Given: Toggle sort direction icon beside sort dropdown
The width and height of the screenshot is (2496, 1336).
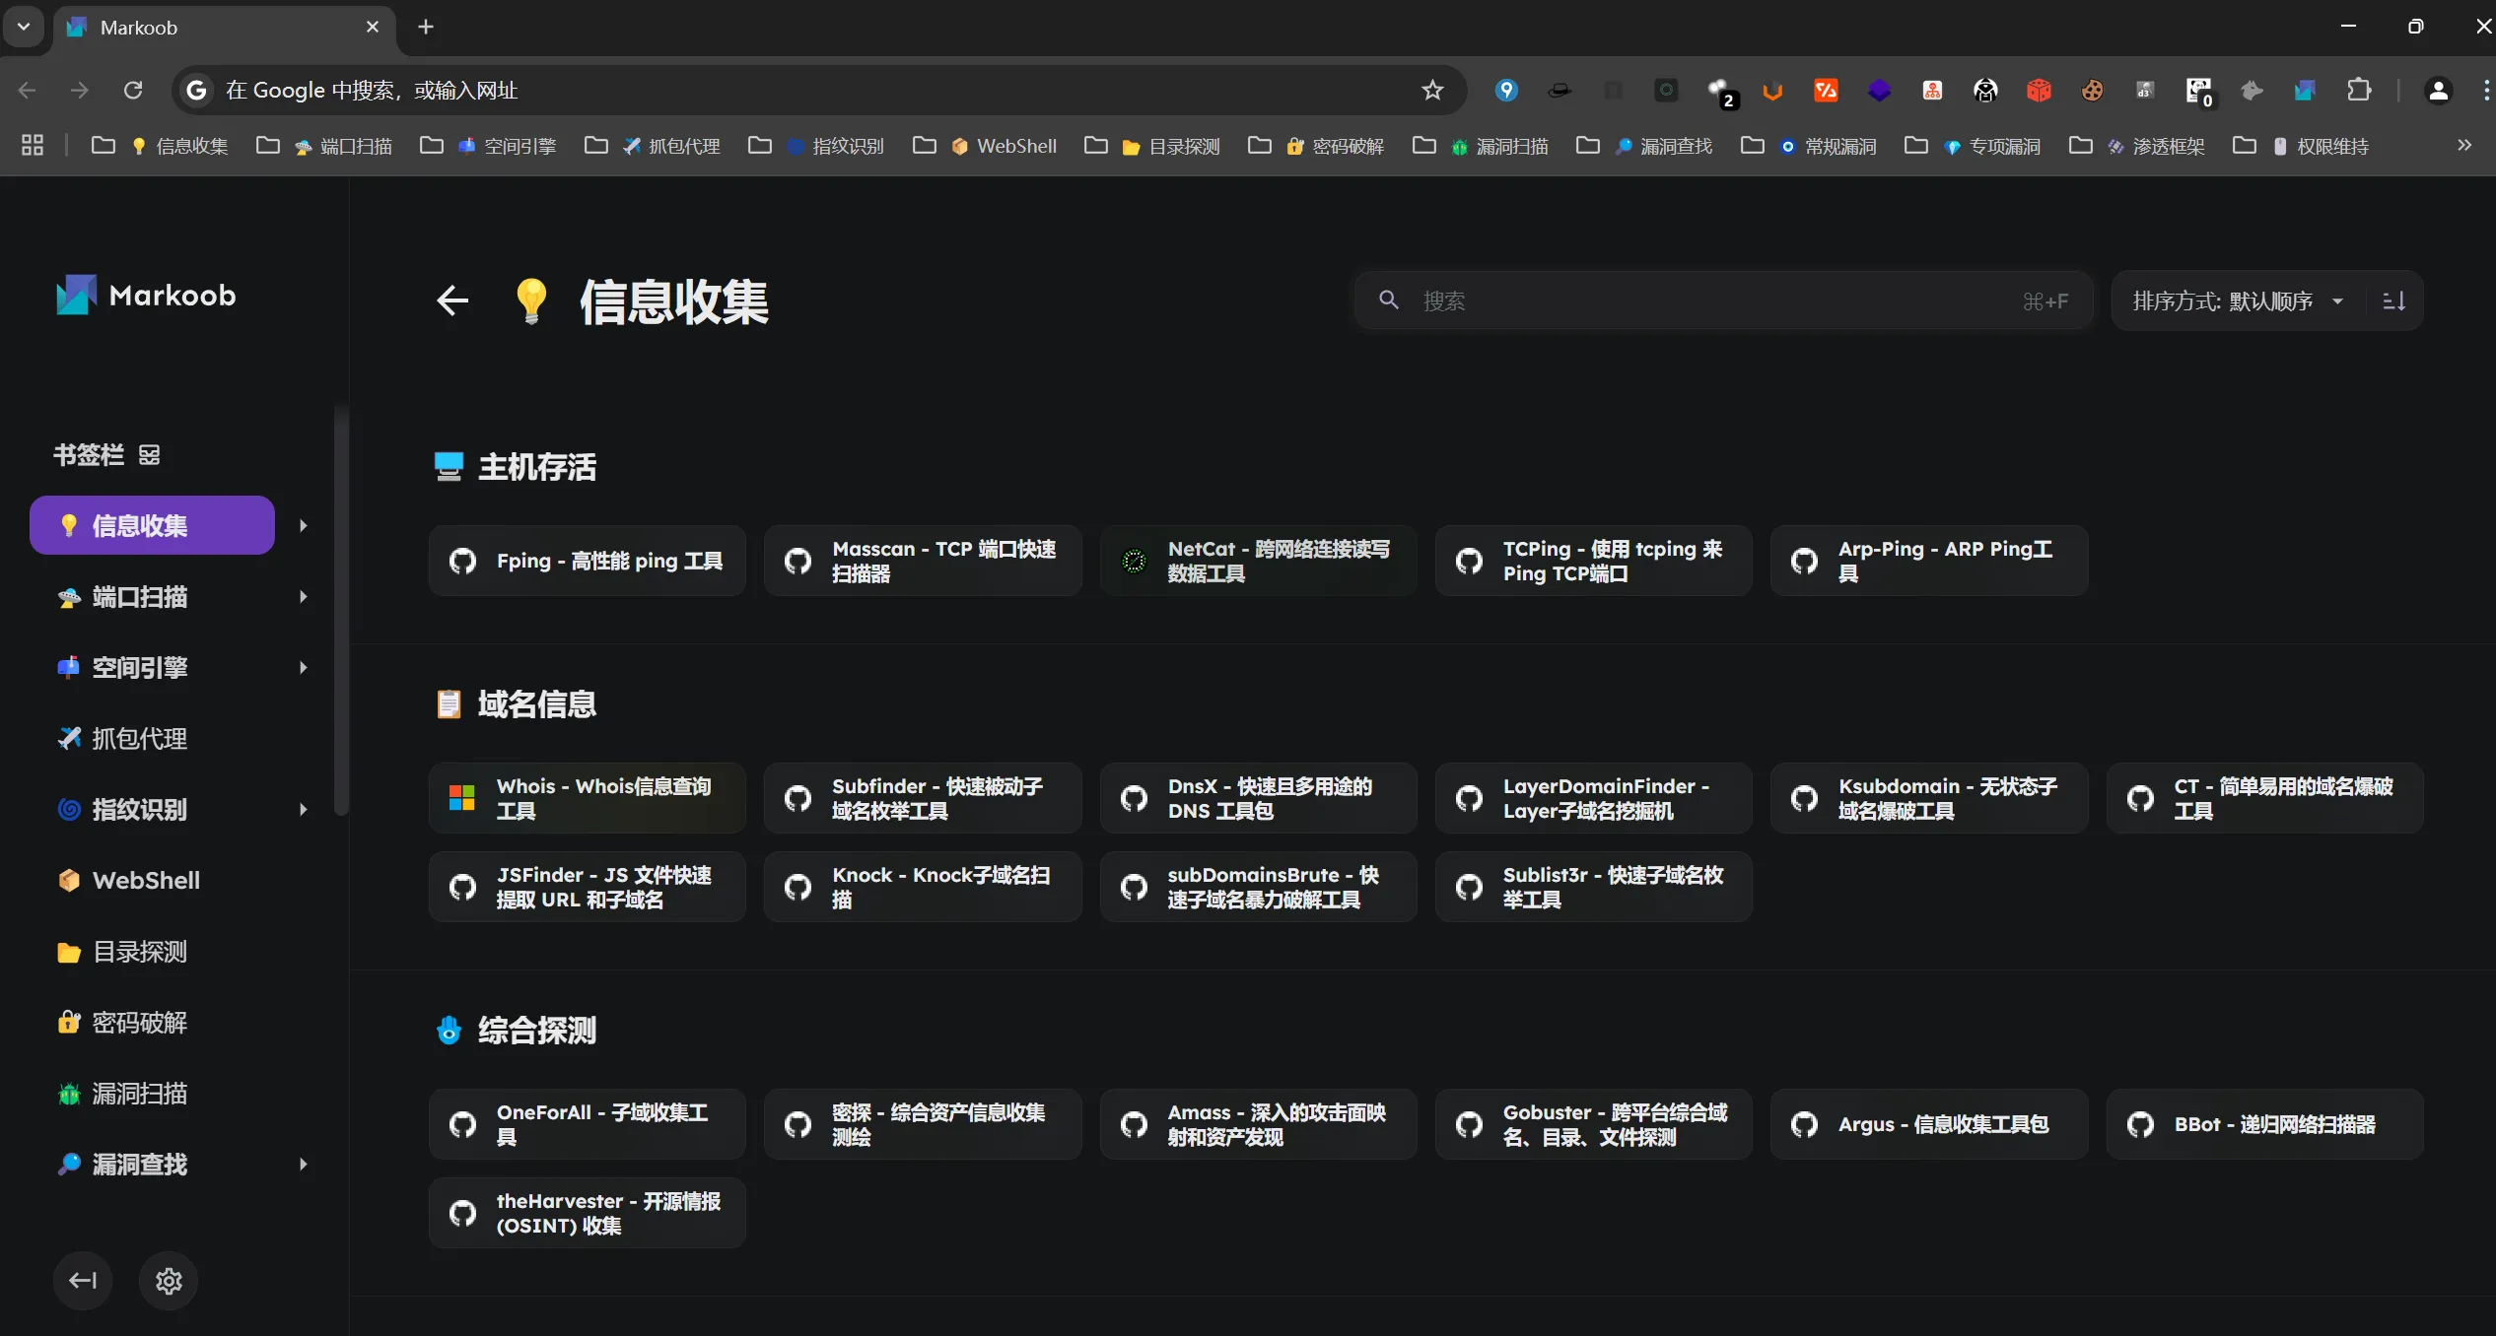Looking at the screenshot, I should pos(2394,301).
